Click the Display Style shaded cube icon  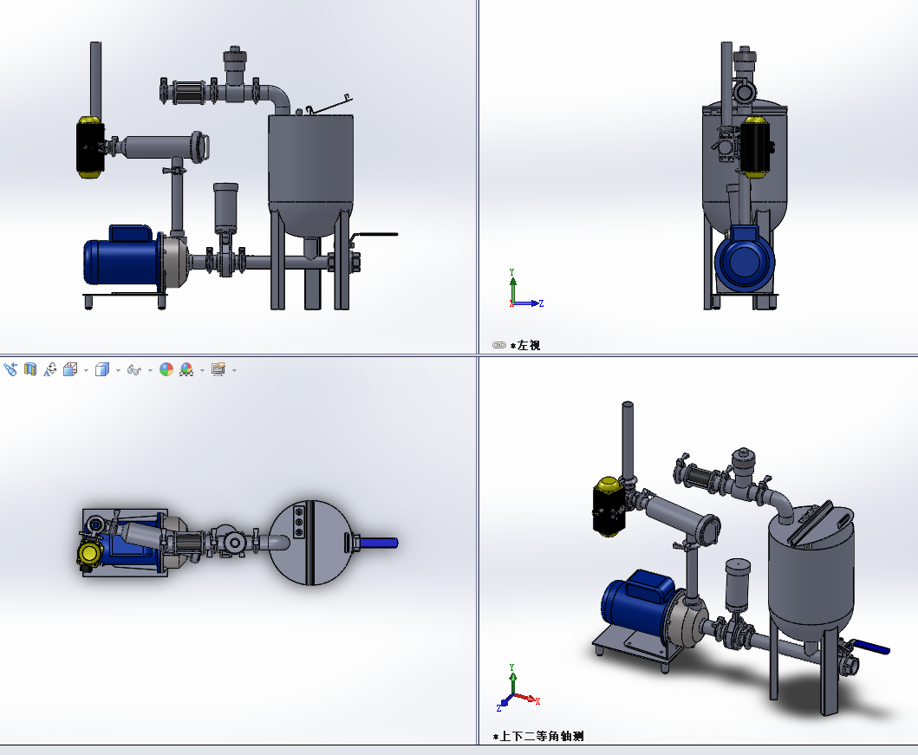pyautogui.click(x=102, y=369)
